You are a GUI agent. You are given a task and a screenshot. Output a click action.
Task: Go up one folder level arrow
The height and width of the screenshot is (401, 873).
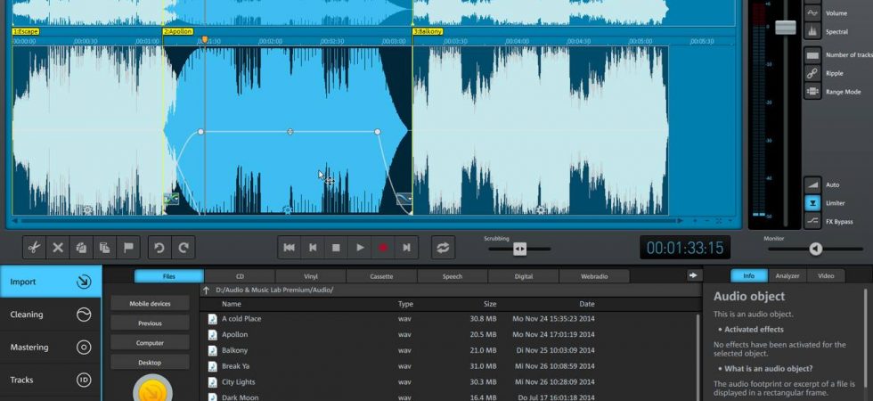[206, 291]
